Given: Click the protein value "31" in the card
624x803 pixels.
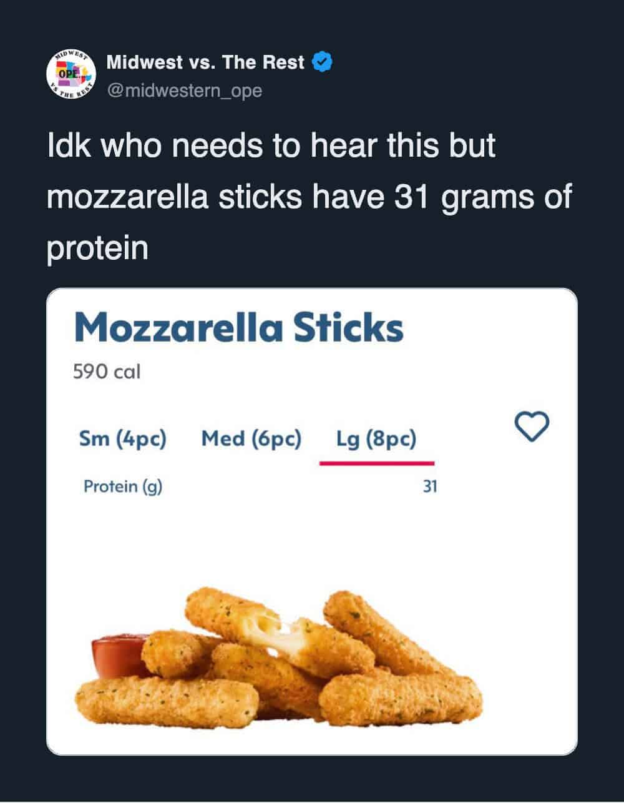Looking at the screenshot, I should click(430, 486).
